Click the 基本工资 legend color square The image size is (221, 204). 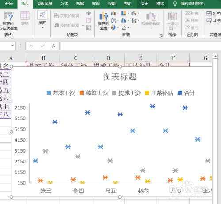[x=49, y=93]
